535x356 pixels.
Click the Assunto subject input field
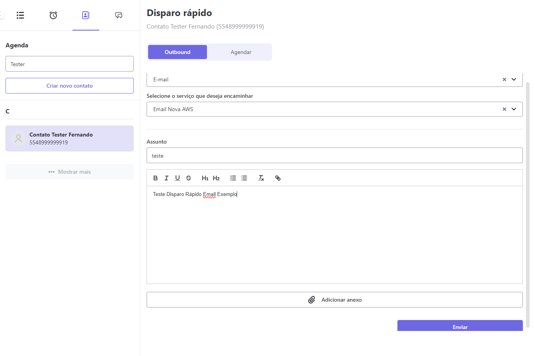pyautogui.click(x=334, y=155)
